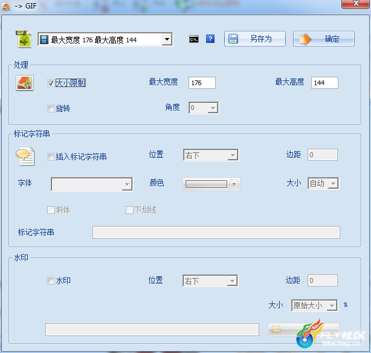Open the 角度 angle dropdown
This screenshot has width=371, height=353.
[204, 108]
